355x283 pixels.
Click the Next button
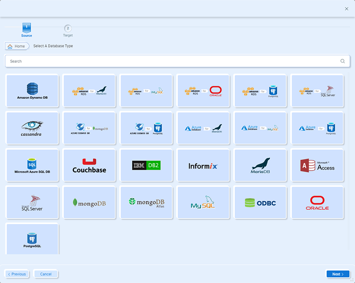[338, 274]
